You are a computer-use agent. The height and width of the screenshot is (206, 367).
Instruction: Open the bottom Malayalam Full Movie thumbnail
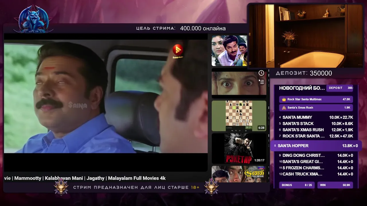click(239, 174)
